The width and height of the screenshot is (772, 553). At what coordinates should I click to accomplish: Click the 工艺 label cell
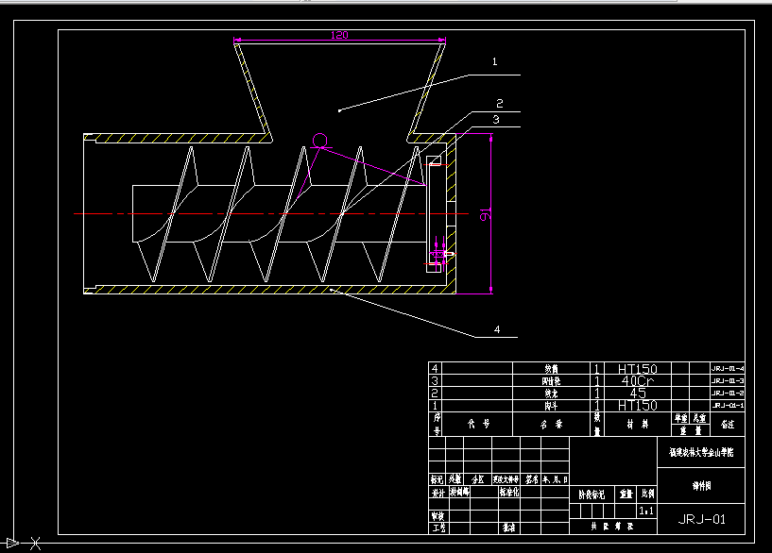[x=438, y=528]
